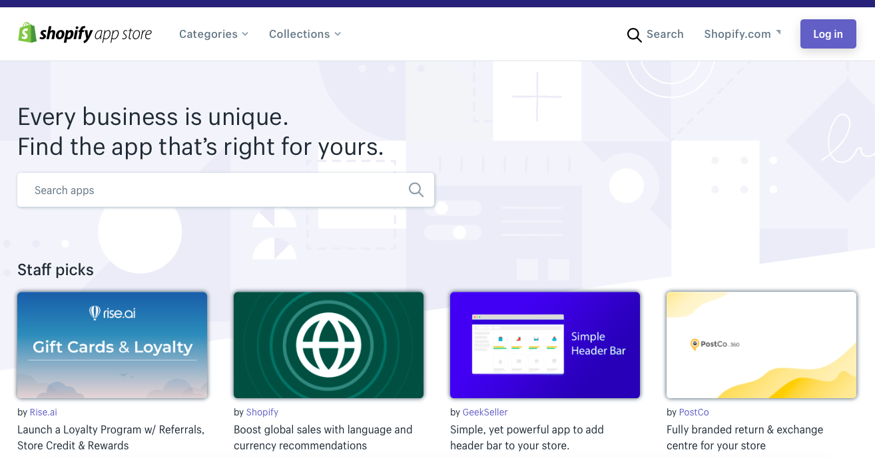875x458 pixels.
Task: Click the Log in button
Action: (x=828, y=34)
